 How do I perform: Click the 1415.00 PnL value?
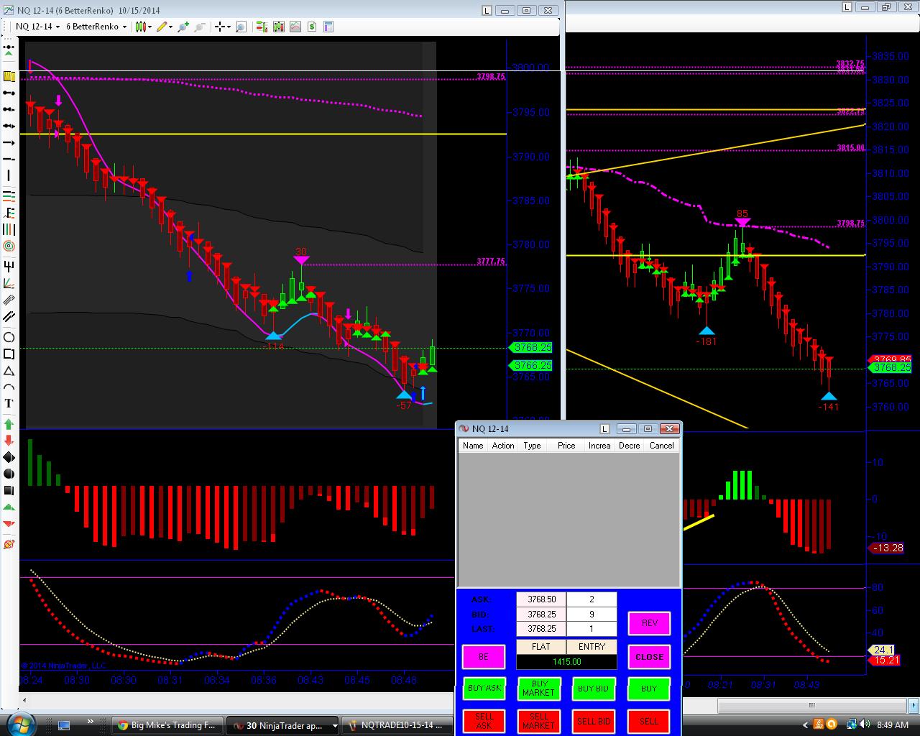(566, 662)
